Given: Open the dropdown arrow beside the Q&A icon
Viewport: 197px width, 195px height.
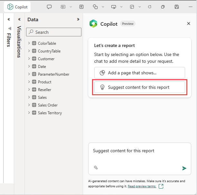Looking at the screenshot, I should pyautogui.click(x=71, y=7).
